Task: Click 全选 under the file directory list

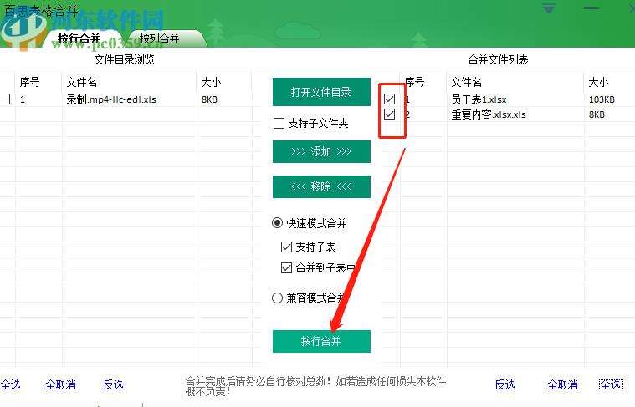Action: pos(10,384)
